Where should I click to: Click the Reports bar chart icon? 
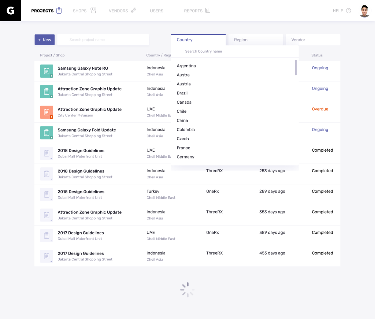tap(207, 11)
